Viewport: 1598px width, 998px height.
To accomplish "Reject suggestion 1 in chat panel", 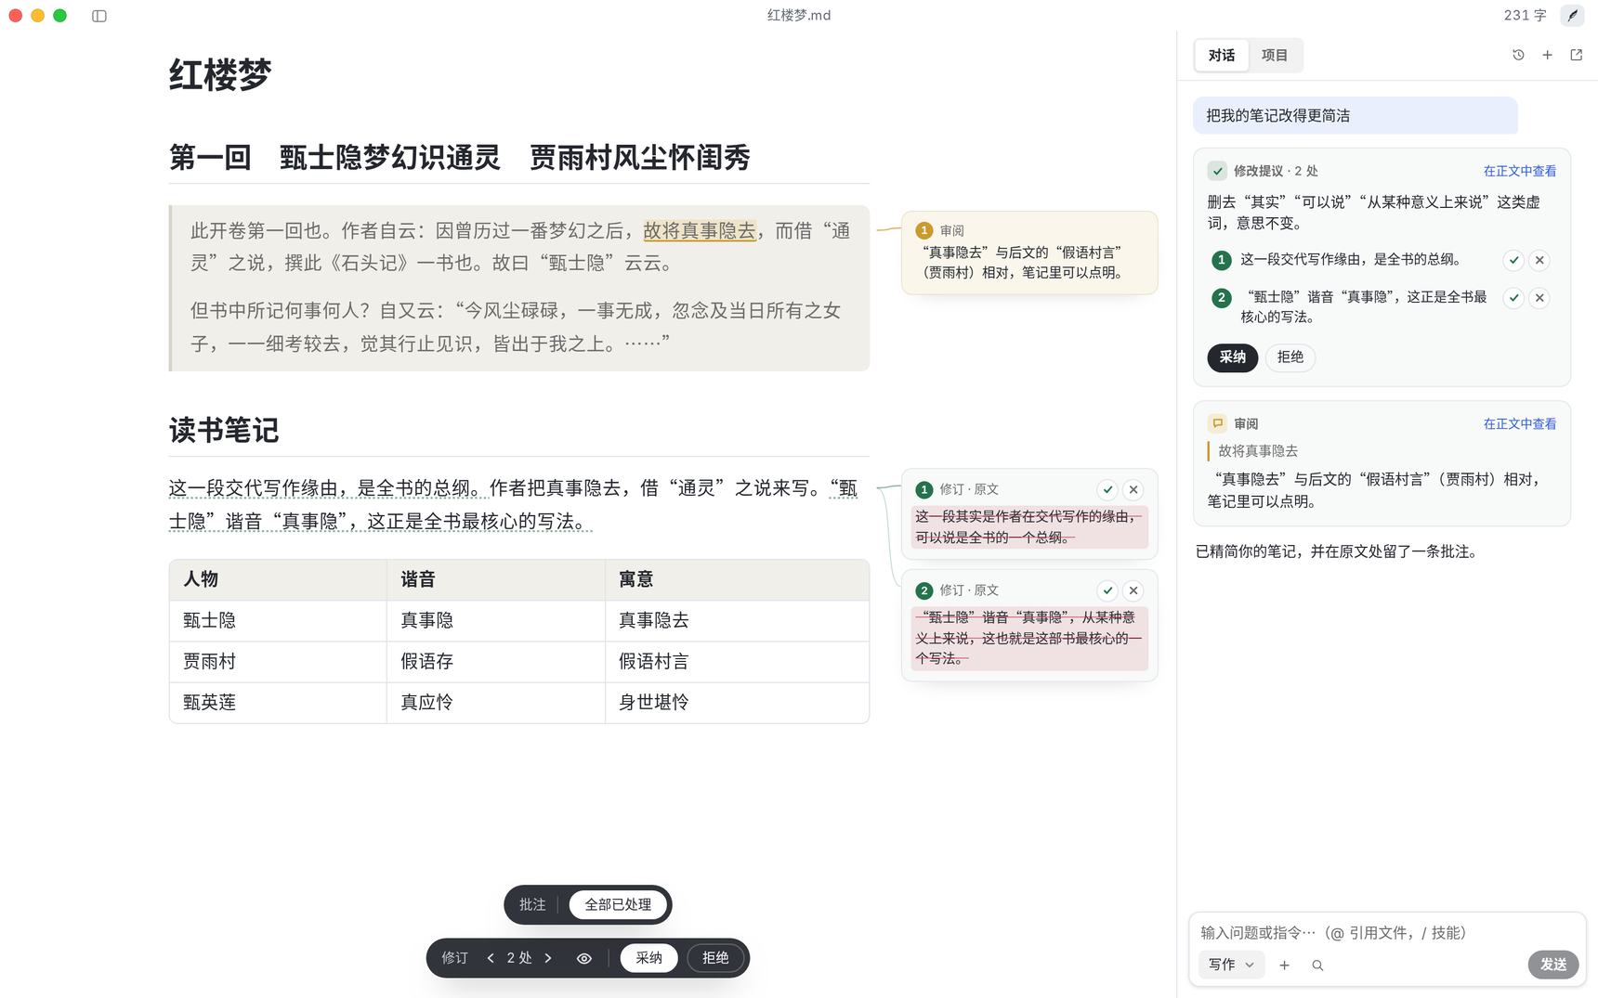I will pyautogui.click(x=1539, y=260).
